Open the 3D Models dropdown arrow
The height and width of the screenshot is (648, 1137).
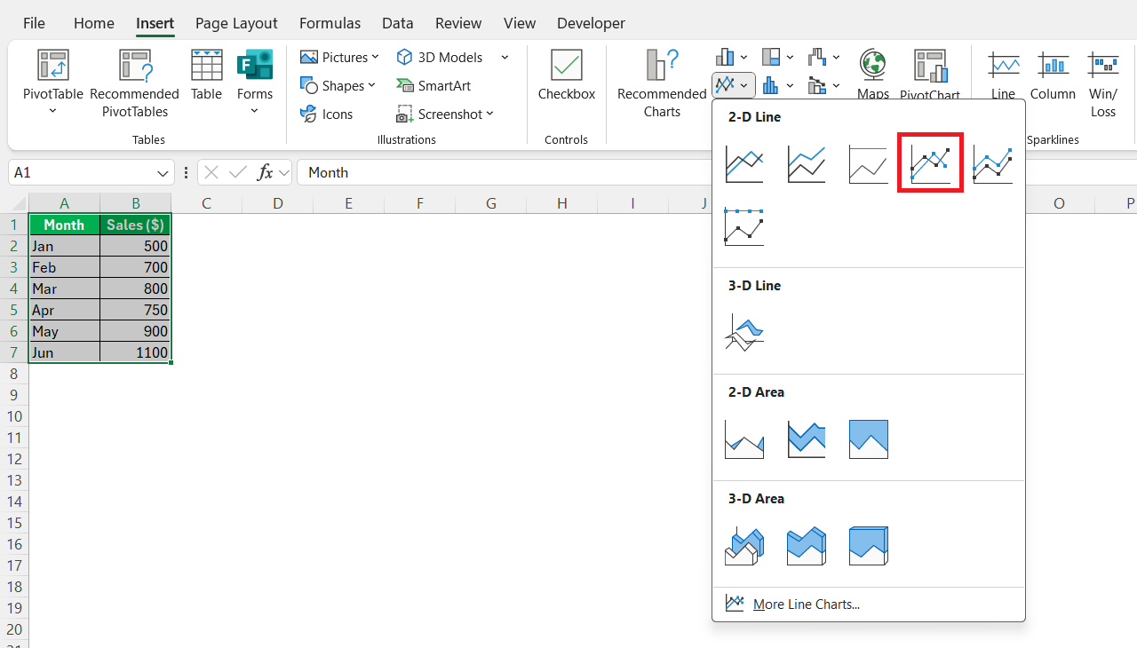tap(505, 57)
